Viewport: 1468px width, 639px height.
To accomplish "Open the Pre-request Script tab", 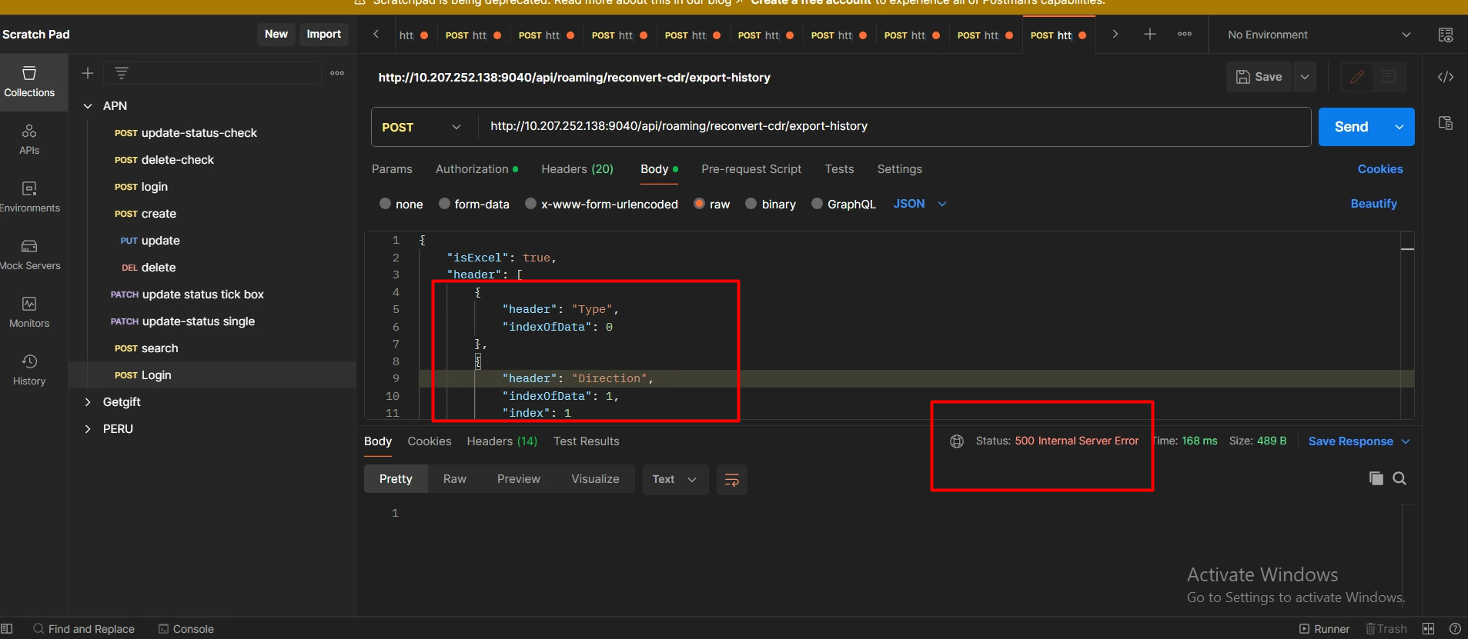I will point(751,169).
